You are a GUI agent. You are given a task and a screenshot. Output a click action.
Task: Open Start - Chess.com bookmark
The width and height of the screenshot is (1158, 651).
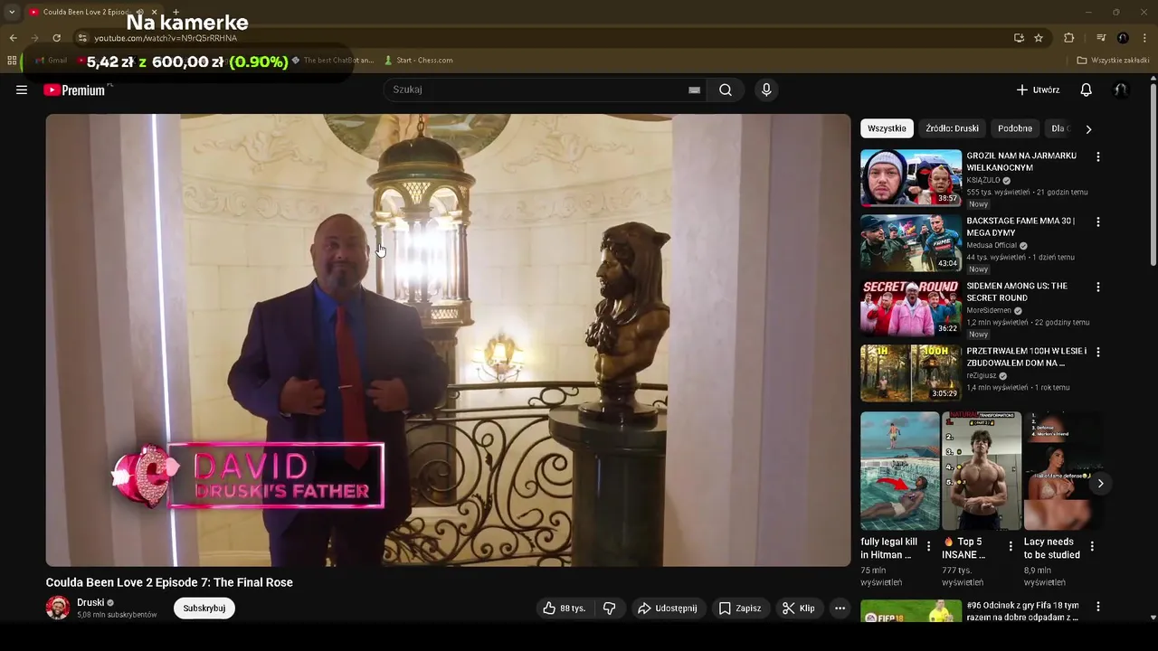click(x=418, y=61)
